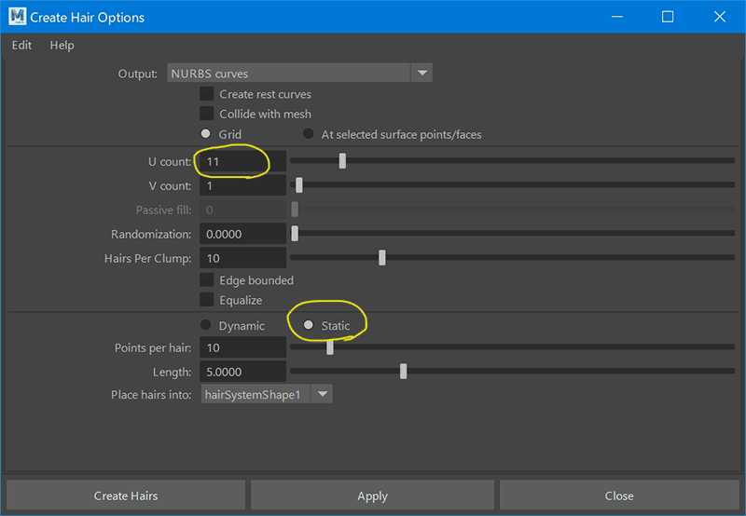Minimize the Create Hair Options window
Viewport: 746px width, 516px height.
617,17
